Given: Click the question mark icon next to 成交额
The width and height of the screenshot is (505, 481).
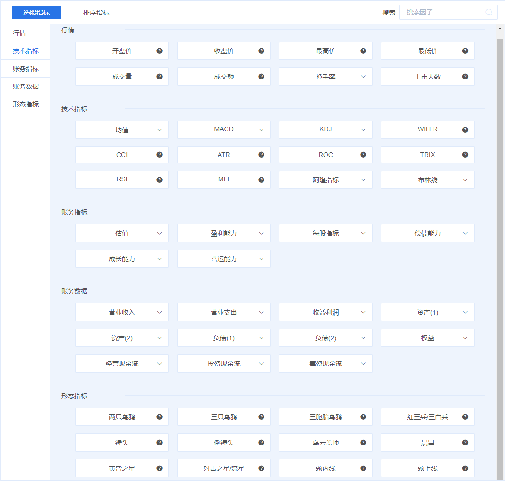Looking at the screenshot, I should 261,77.
